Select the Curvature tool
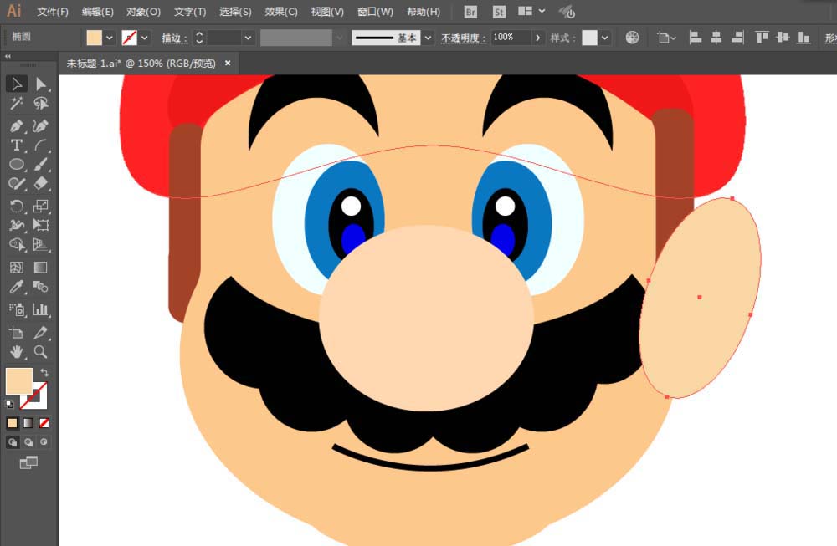 [40, 125]
